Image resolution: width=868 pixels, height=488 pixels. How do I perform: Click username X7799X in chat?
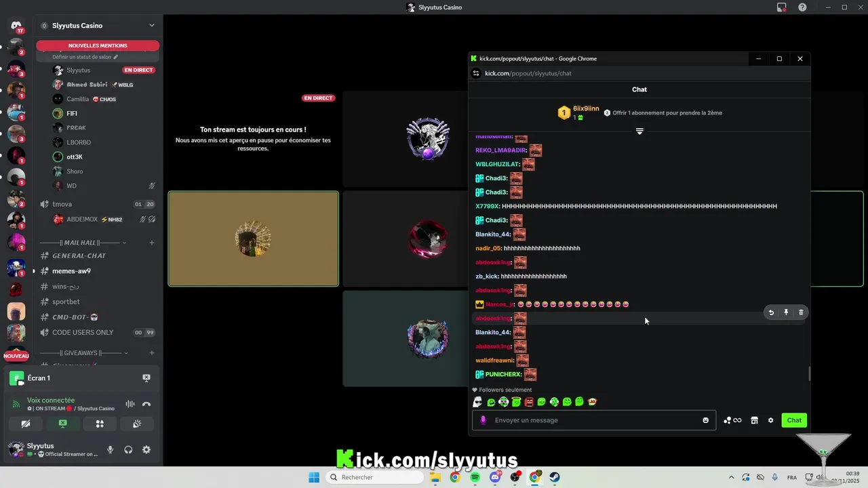[x=487, y=206]
